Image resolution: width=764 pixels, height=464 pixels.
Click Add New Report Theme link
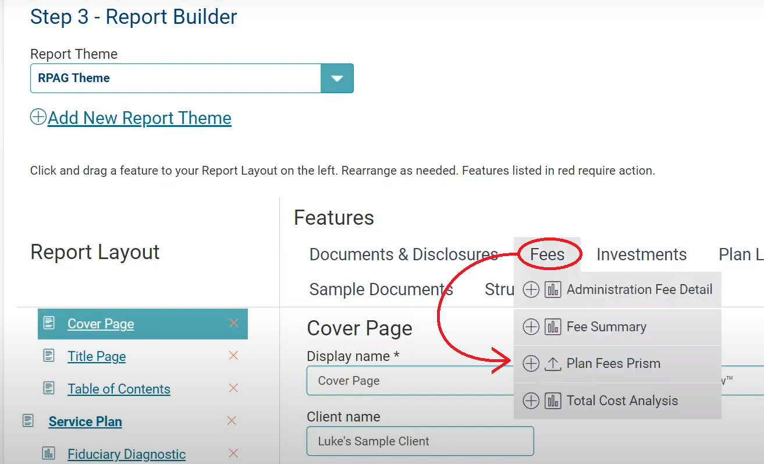click(140, 118)
